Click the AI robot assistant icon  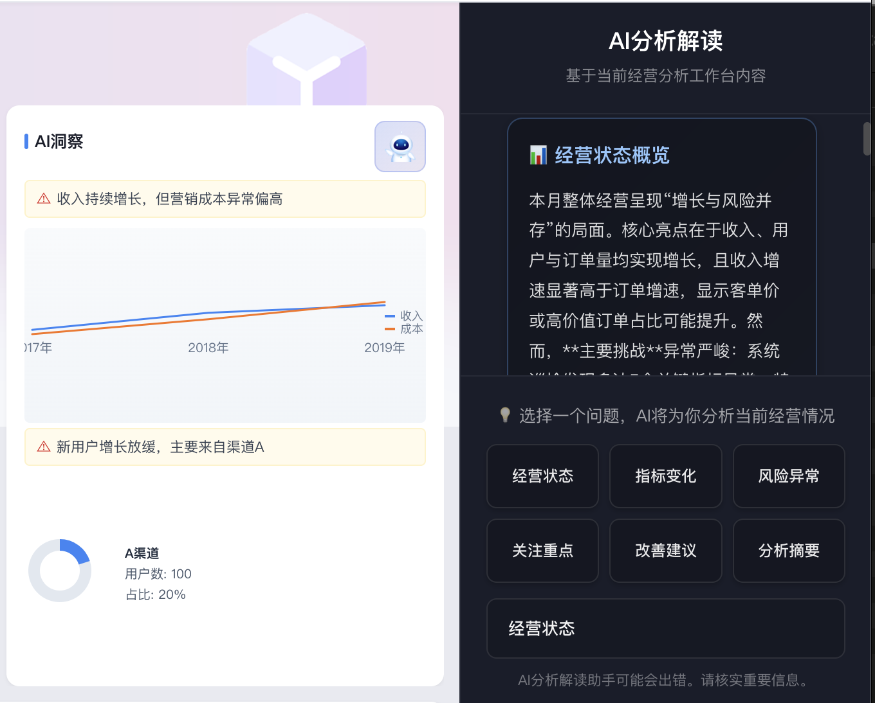(x=400, y=147)
